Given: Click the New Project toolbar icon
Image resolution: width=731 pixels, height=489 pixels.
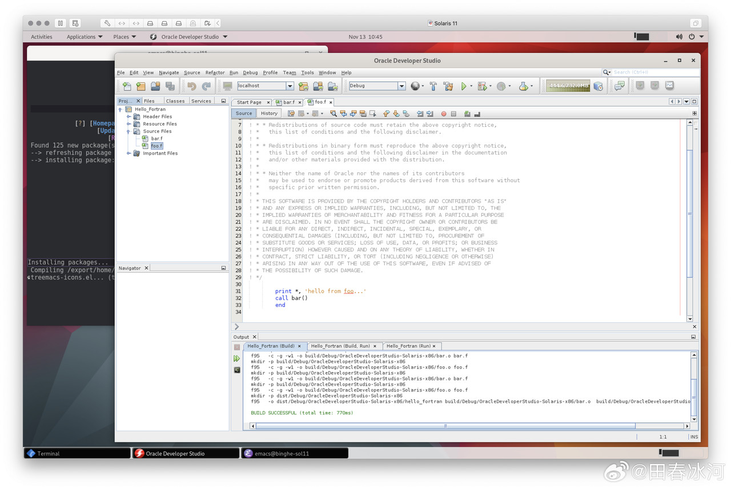Looking at the screenshot, I should 141,86.
